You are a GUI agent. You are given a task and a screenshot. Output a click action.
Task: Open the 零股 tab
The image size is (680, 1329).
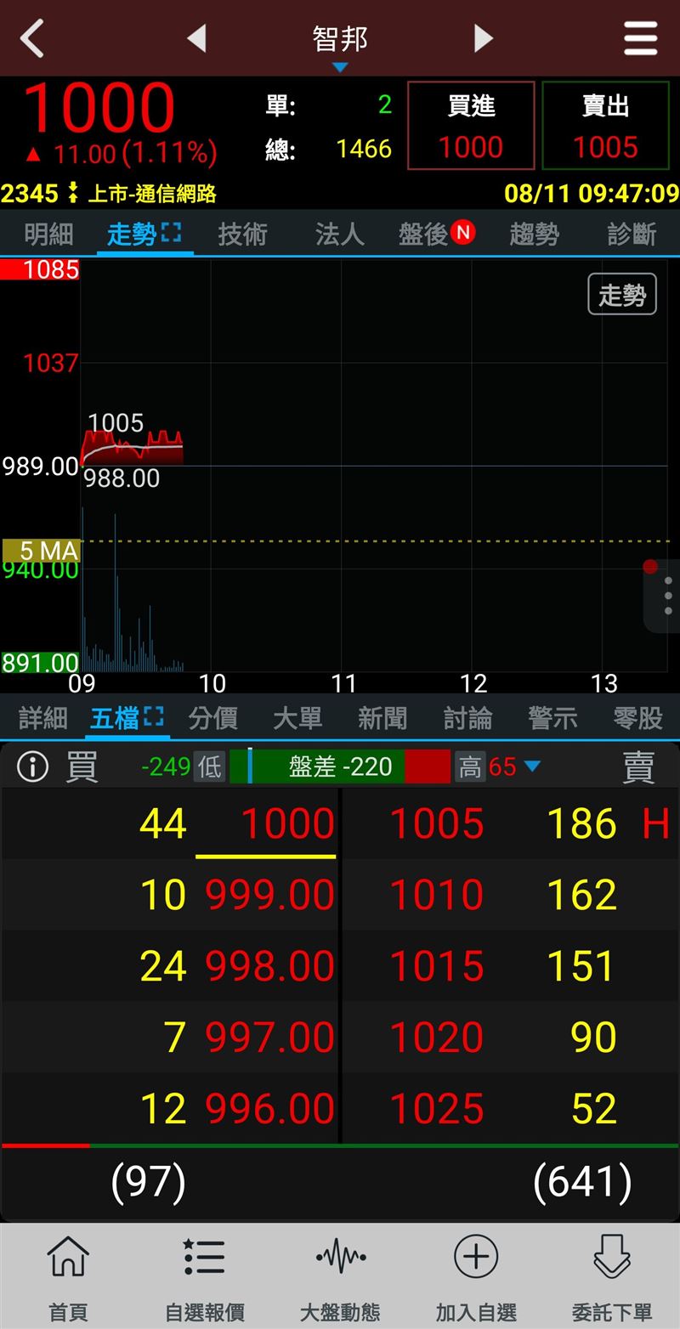click(637, 718)
